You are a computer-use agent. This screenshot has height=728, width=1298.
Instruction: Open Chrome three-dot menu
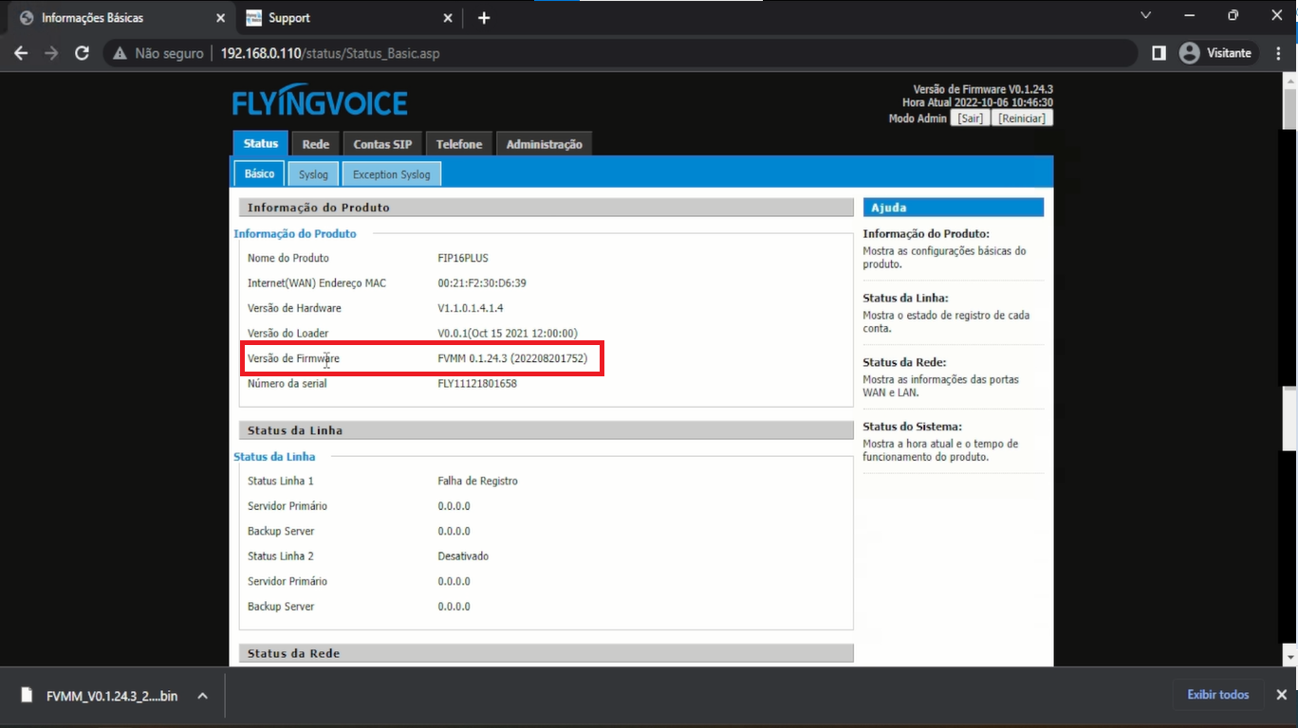pyautogui.click(x=1276, y=54)
